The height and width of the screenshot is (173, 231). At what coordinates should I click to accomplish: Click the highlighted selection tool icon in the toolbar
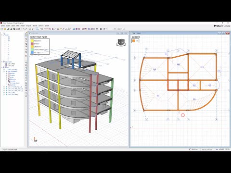pos(37,29)
